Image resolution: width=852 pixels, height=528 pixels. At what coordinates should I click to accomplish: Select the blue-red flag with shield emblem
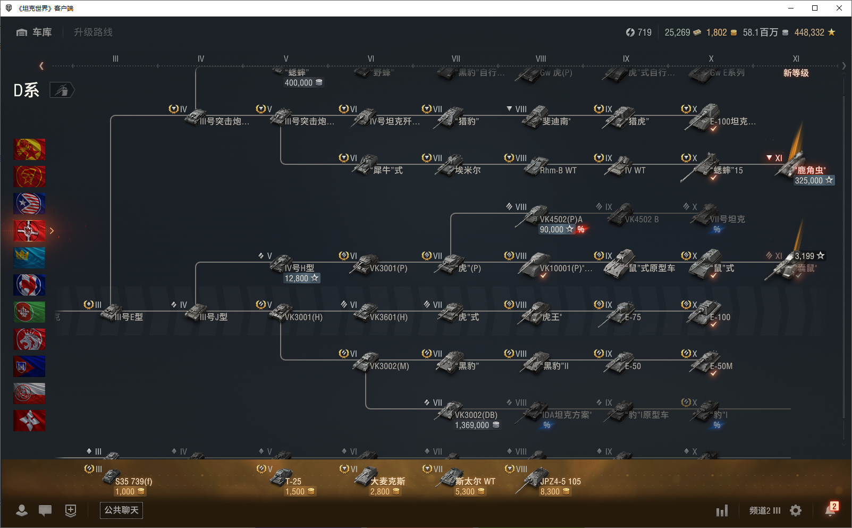coord(29,366)
